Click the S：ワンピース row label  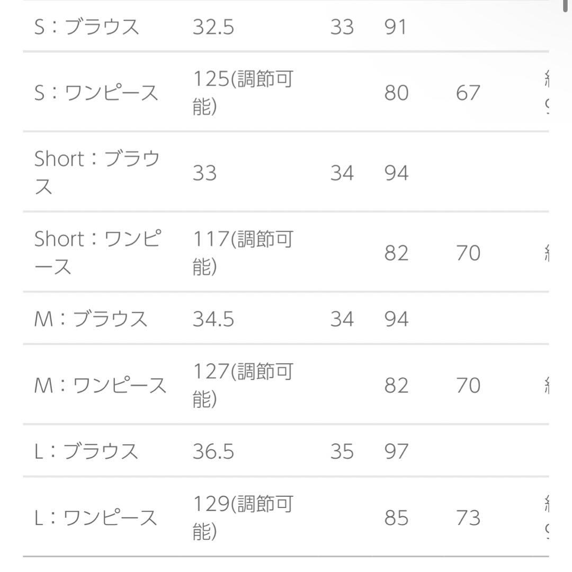pos(96,93)
